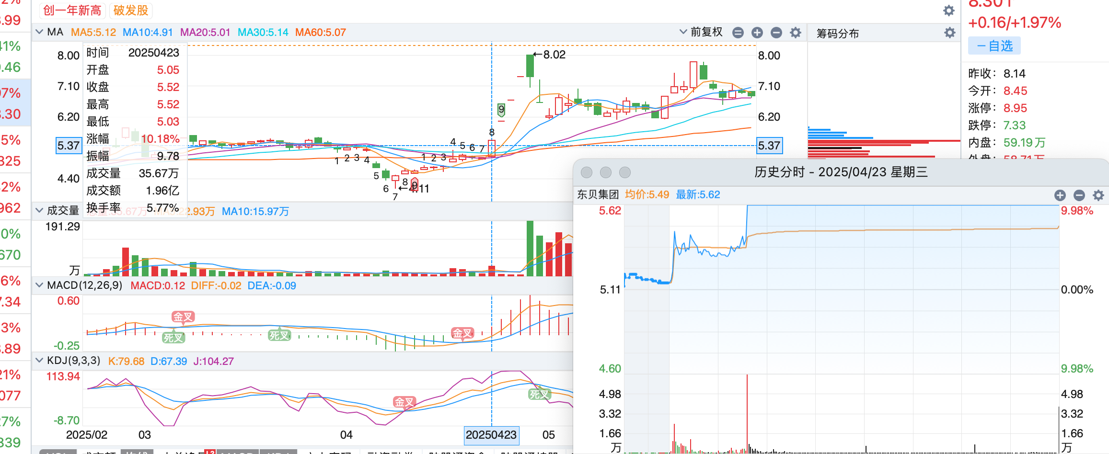1109x454 pixels.
Task: Click plus icon in 历史分时 window toolbar
Action: (x=1060, y=195)
